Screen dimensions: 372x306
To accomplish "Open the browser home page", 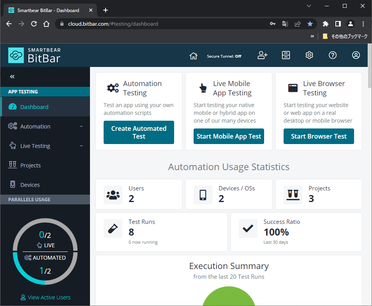I will coord(46,24).
